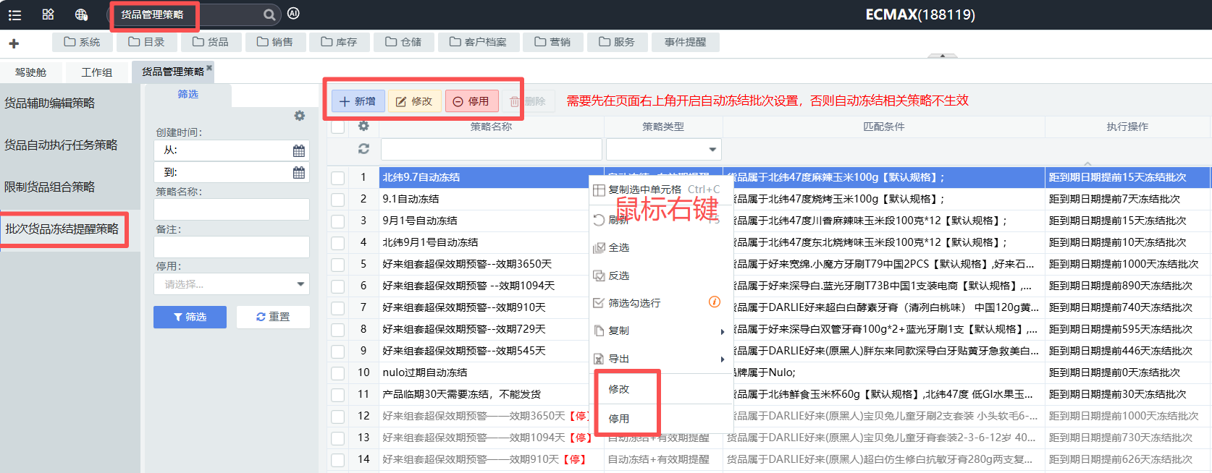Choose 停用 from the context menu
This screenshot has width=1212, height=473.
click(619, 419)
